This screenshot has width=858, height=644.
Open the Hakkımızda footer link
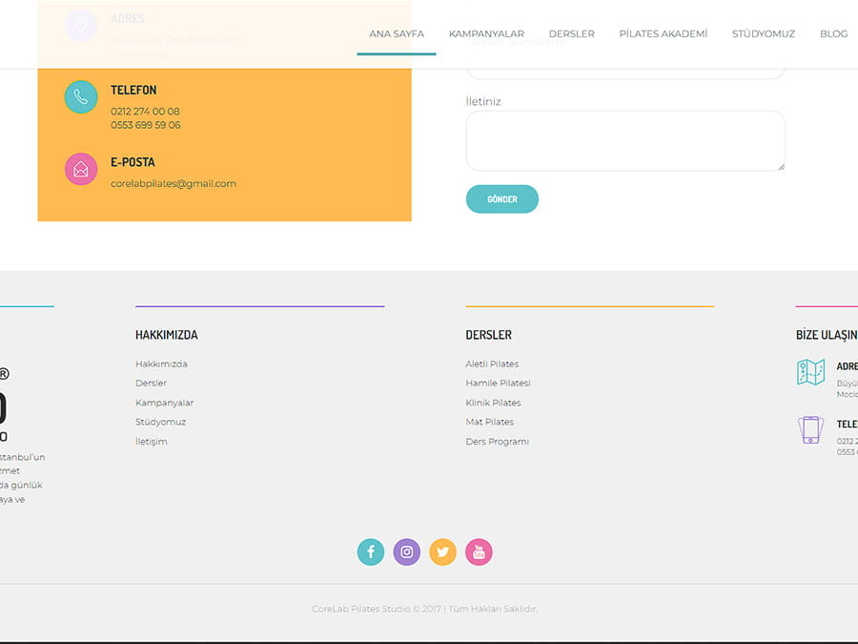click(x=161, y=364)
